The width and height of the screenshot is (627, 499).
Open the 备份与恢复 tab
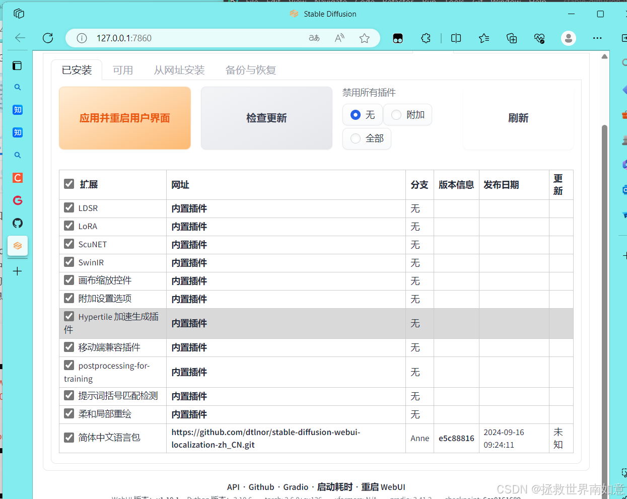point(251,70)
